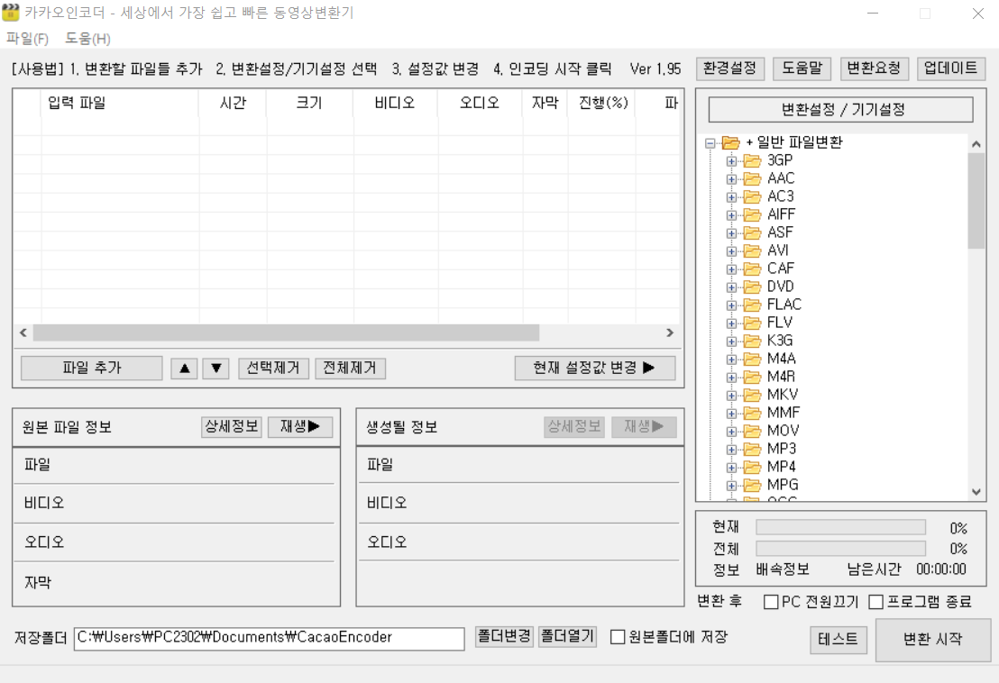
Task: Click the MMF folder icon
Action: 753,413
